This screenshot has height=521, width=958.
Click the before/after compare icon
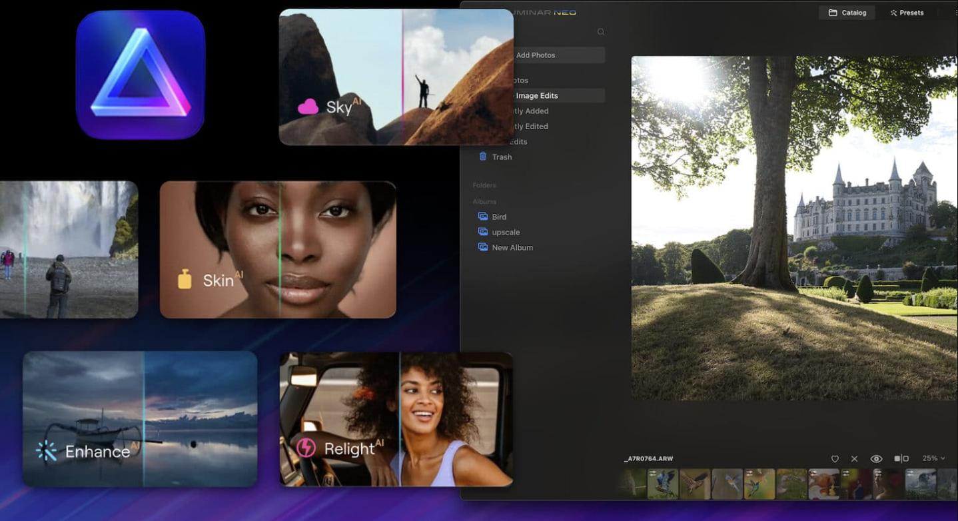(x=901, y=458)
